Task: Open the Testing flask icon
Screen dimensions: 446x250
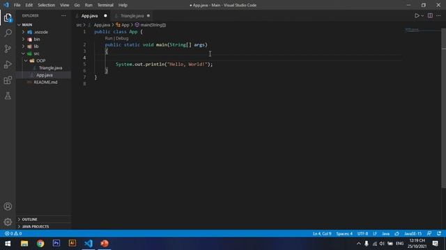Action: 8,96
